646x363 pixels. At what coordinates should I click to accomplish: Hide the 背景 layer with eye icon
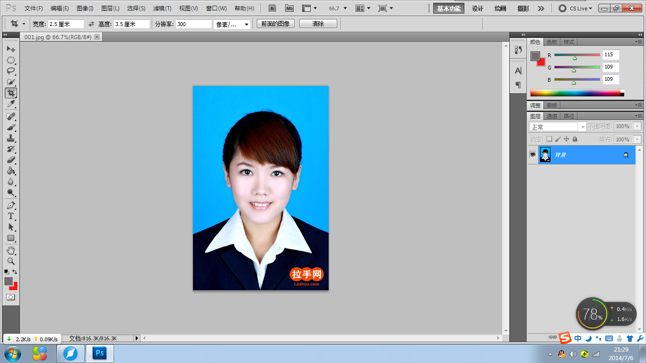point(533,155)
